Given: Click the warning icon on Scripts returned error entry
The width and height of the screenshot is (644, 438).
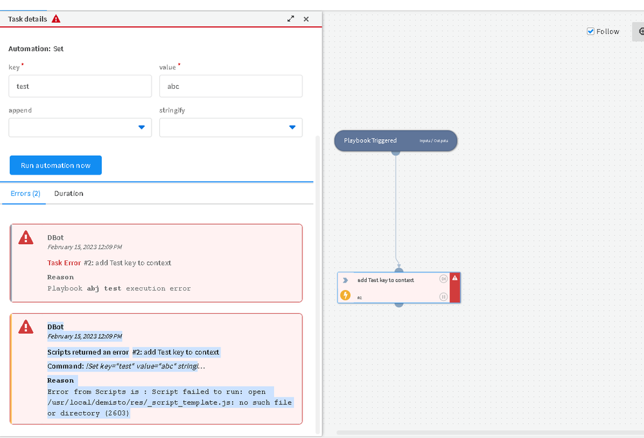Looking at the screenshot, I should [26, 327].
